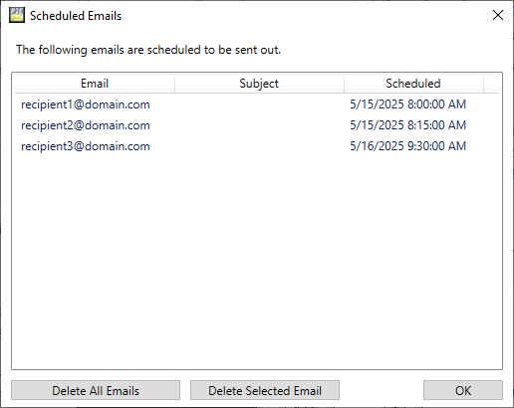Sort by the Subject column header
Image resolution: width=514 pixels, height=408 pixels.
click(x=259, y=84)
